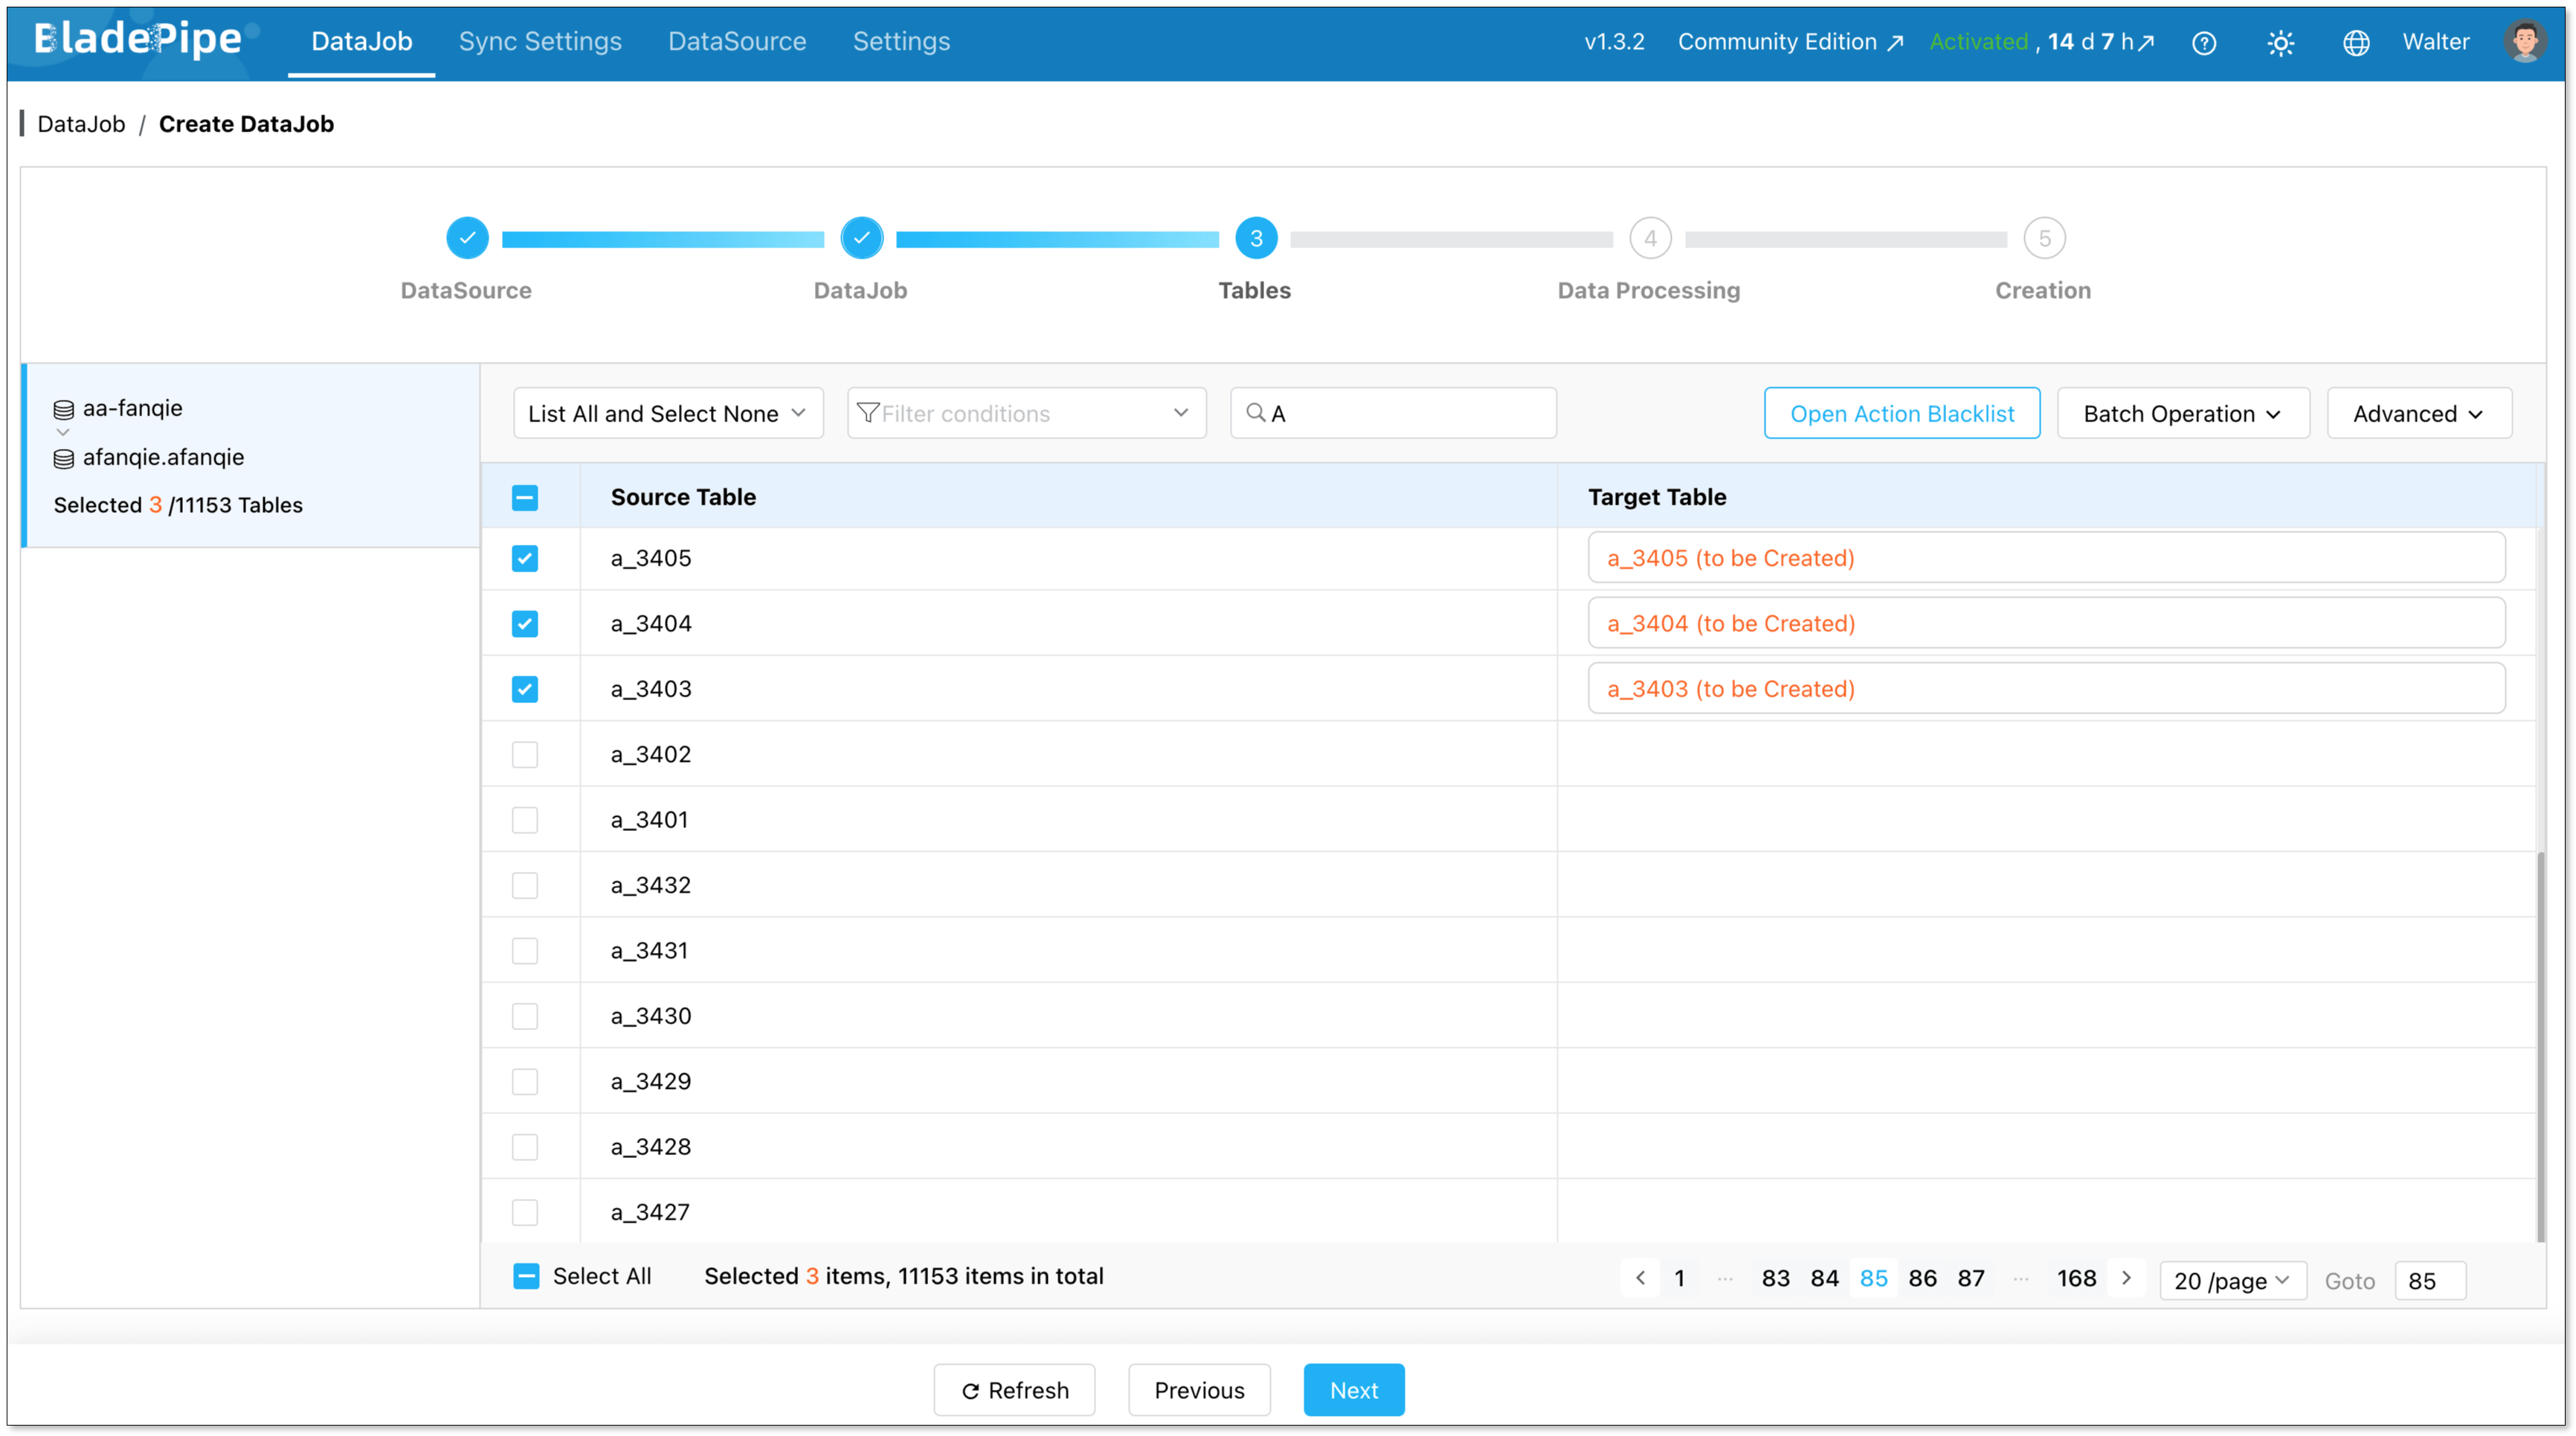Go to next page arrow
Screen dimensions: 2576x1436
coord(2126,1278)
